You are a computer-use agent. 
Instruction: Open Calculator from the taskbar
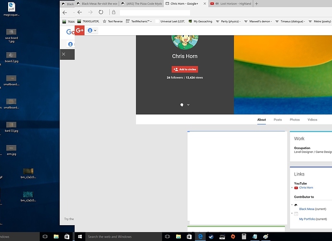point(244,237)
